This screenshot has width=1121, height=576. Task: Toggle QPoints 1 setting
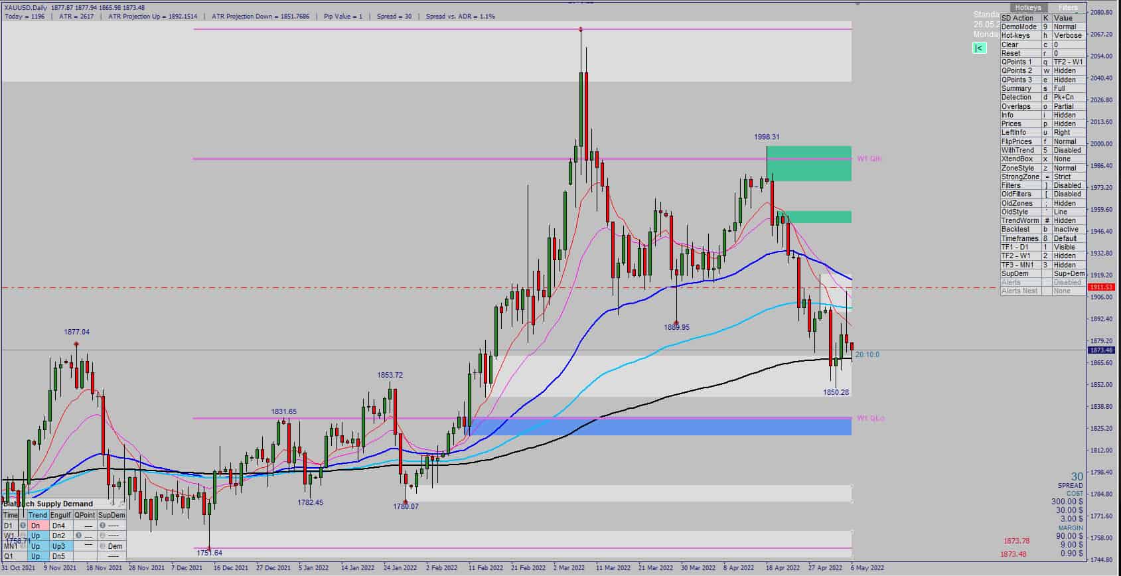(1043, 62)
